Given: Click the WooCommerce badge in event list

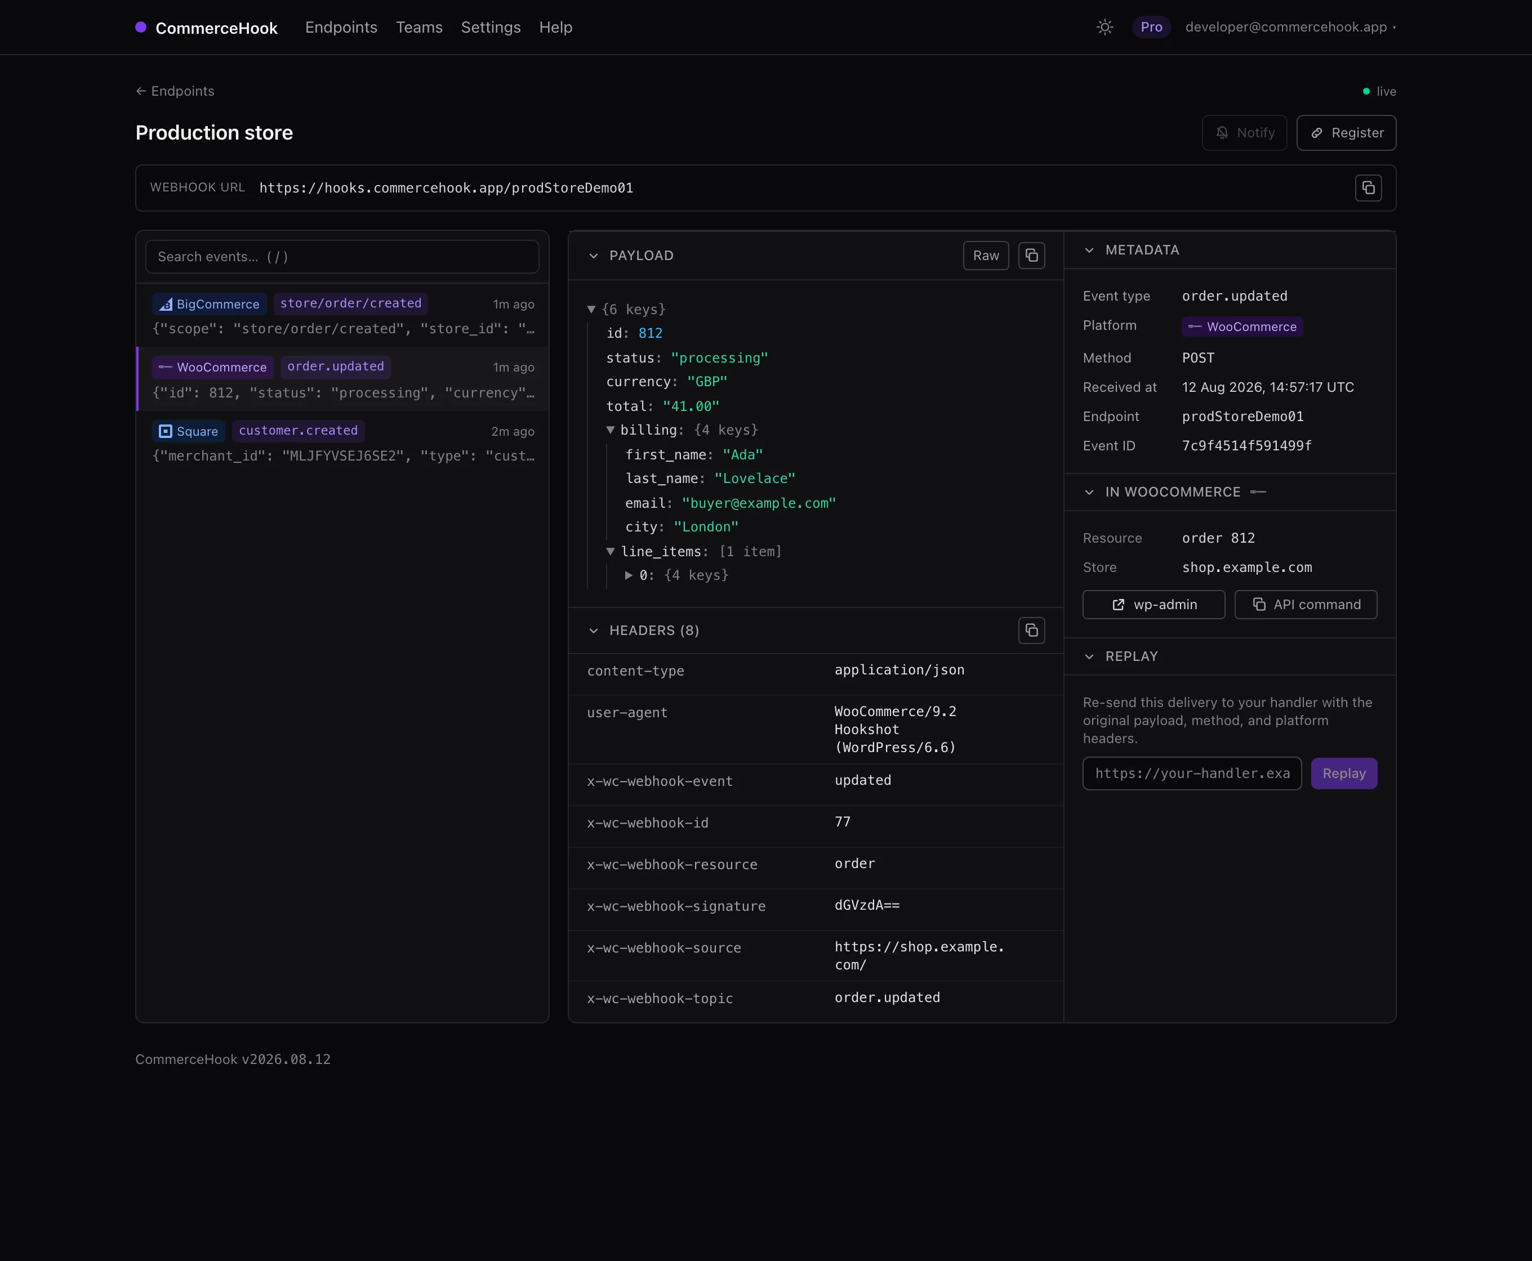Looking at the screenshot, I should pyautogui.click(x=212, y=368).
